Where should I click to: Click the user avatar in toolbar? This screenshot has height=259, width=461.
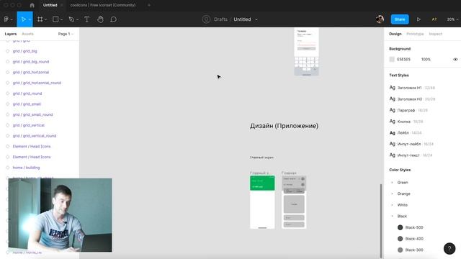point(380,19)
